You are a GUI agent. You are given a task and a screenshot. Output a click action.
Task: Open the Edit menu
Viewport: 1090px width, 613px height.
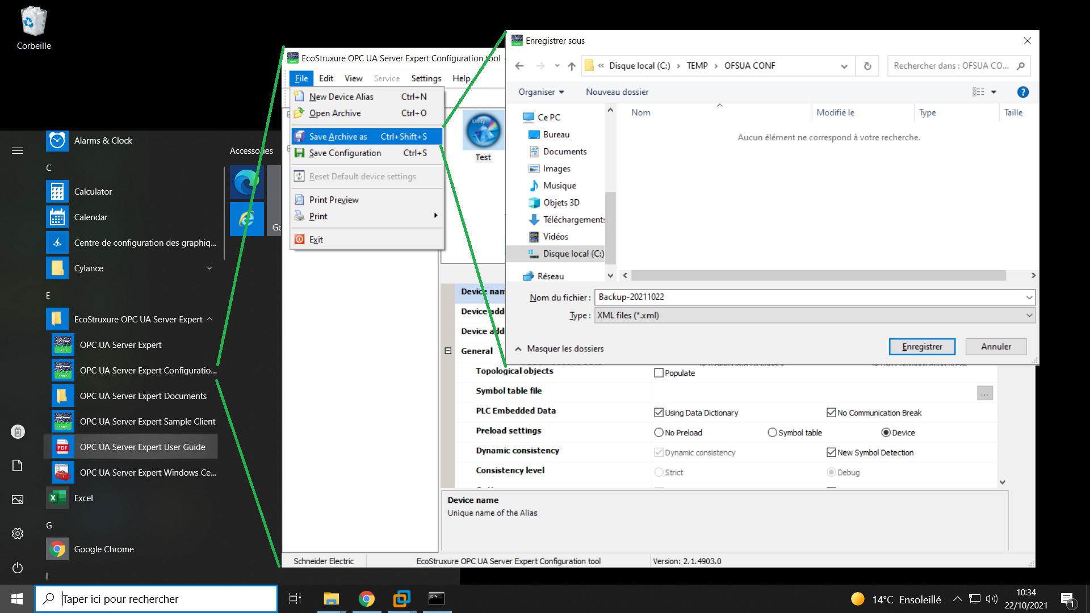tap(326, 78)
